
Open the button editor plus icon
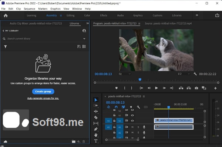coord(215,88)
